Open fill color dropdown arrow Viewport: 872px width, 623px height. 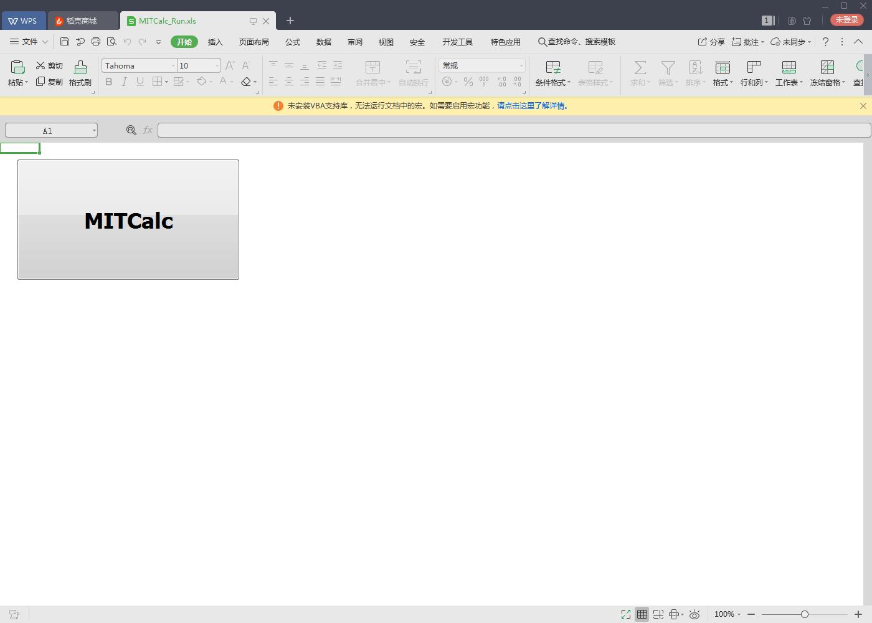(211, 82)
